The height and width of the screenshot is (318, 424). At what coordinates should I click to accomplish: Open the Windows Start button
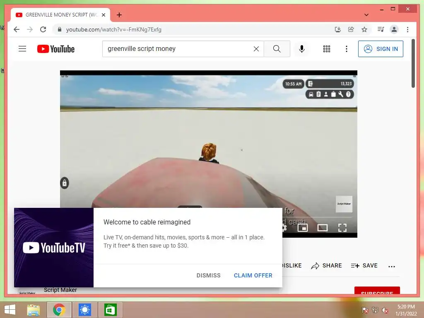click(x=10, y=310)
